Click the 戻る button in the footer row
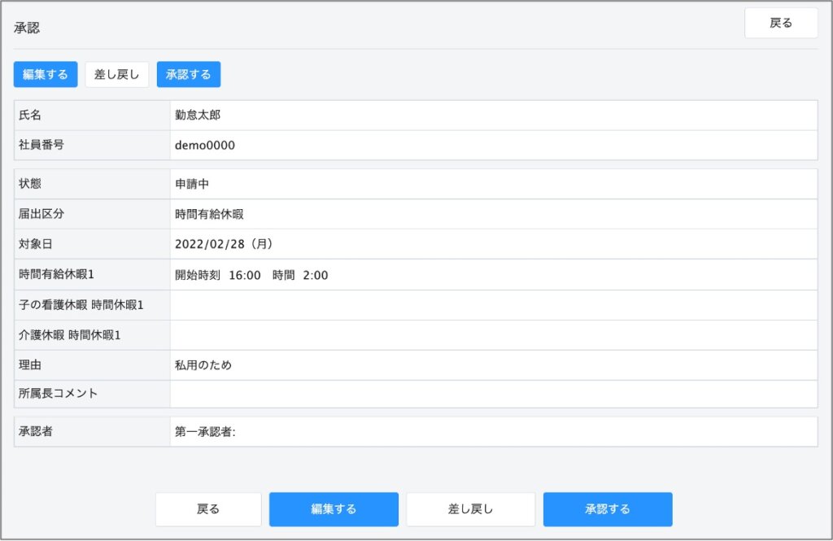Screen dimensions: 833x541 pos(208,509)
